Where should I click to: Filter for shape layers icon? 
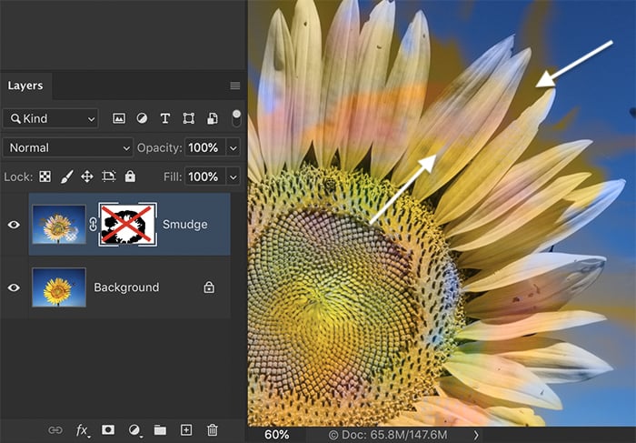[189, 118]
